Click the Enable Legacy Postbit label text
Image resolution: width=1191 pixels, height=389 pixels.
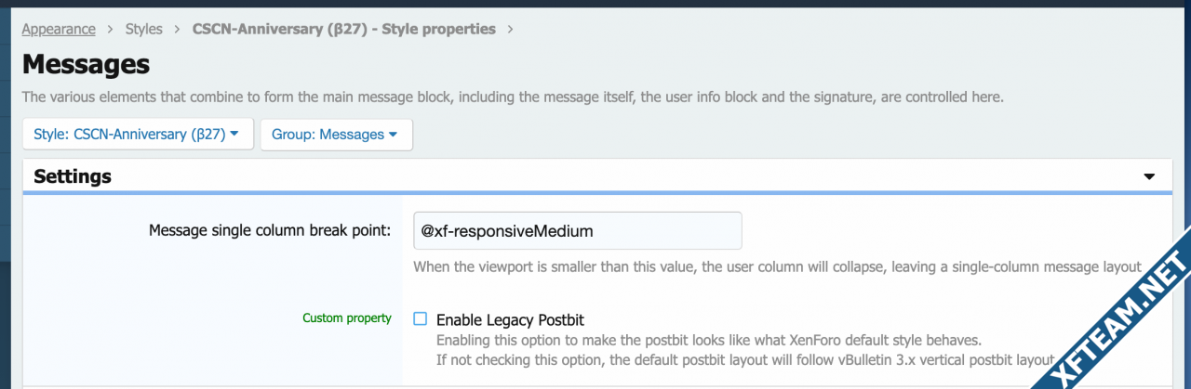[510, 319]
